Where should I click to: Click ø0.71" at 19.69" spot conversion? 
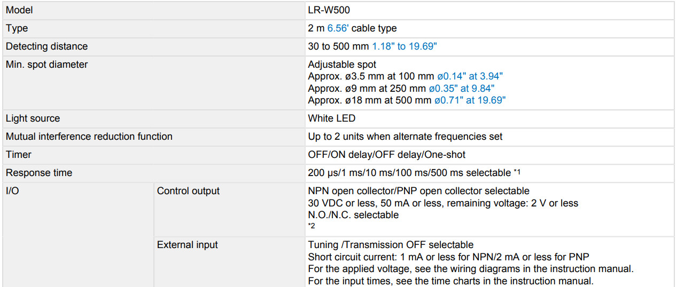tap(470, 100)
